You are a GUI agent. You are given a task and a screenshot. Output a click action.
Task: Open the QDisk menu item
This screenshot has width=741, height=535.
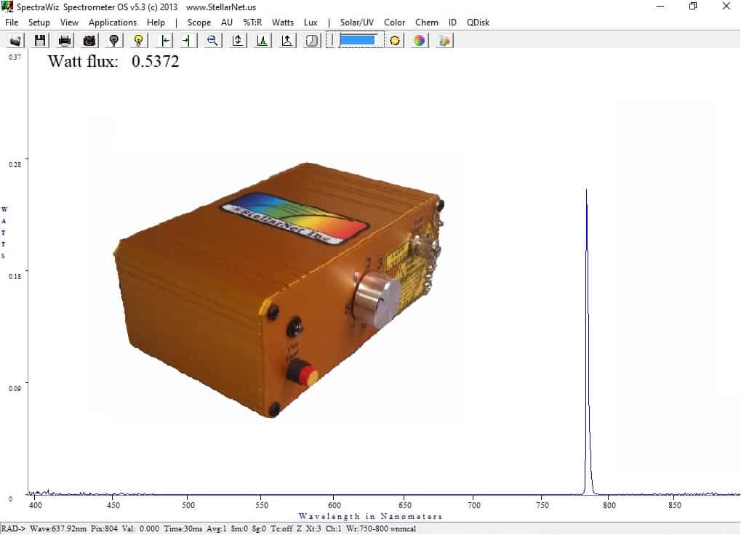coord(478,23)
